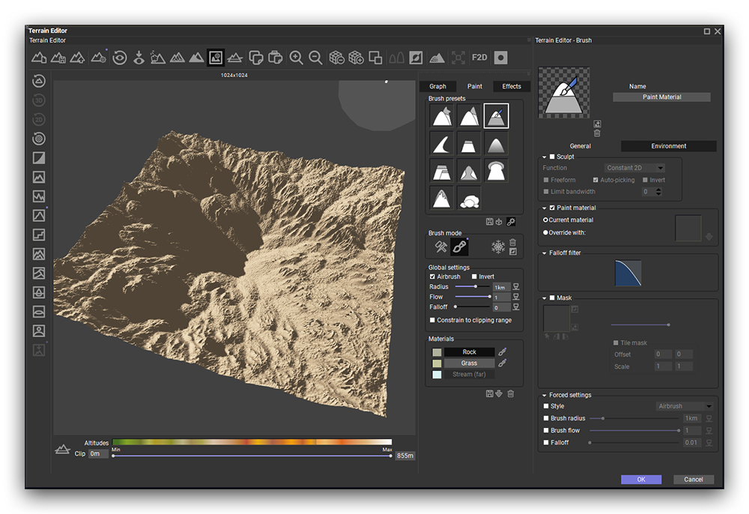
Task: Select the Override with radio button
Action: tap(545, 232)
